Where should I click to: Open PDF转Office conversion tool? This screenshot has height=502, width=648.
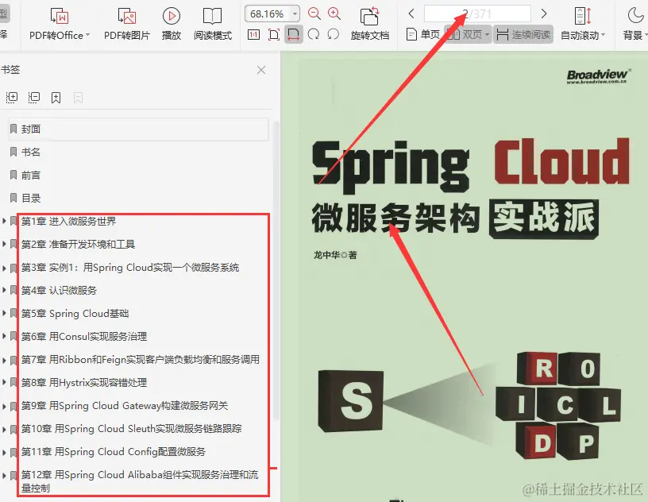pos(59,24)
